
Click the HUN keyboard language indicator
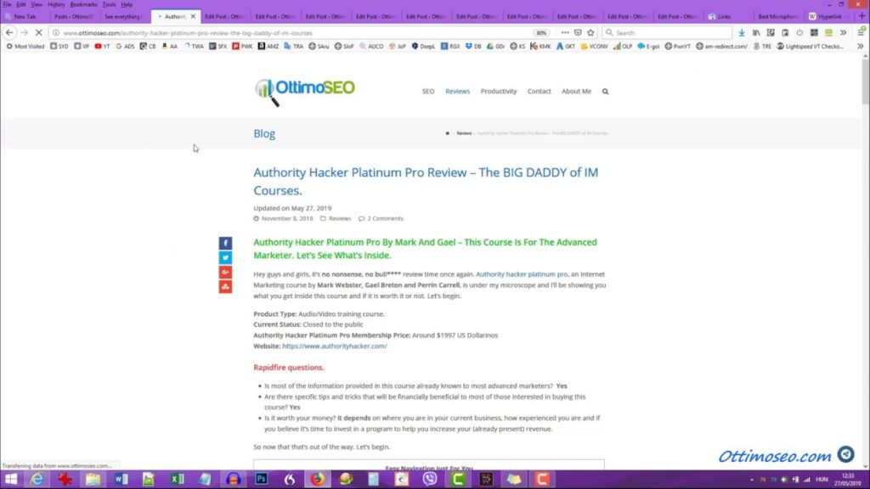pyautogui.click(x=822, y=480)
